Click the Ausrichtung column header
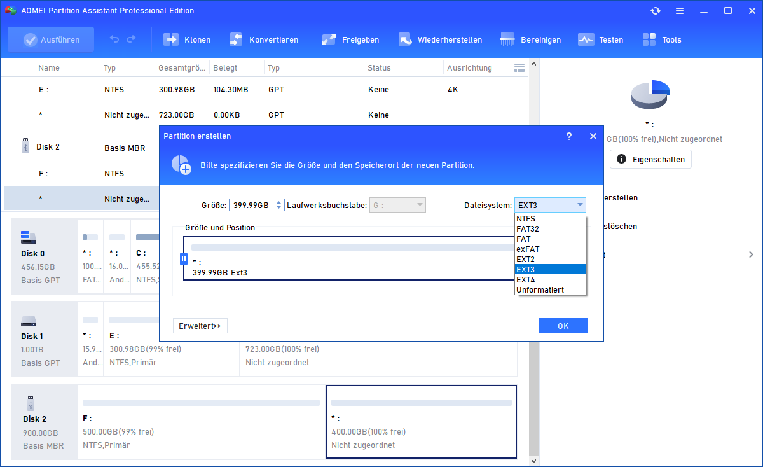 [x=469, y=67]
